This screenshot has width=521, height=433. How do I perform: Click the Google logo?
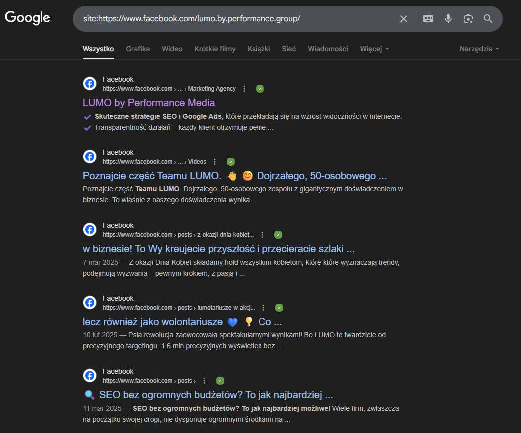tap(27, 18)
